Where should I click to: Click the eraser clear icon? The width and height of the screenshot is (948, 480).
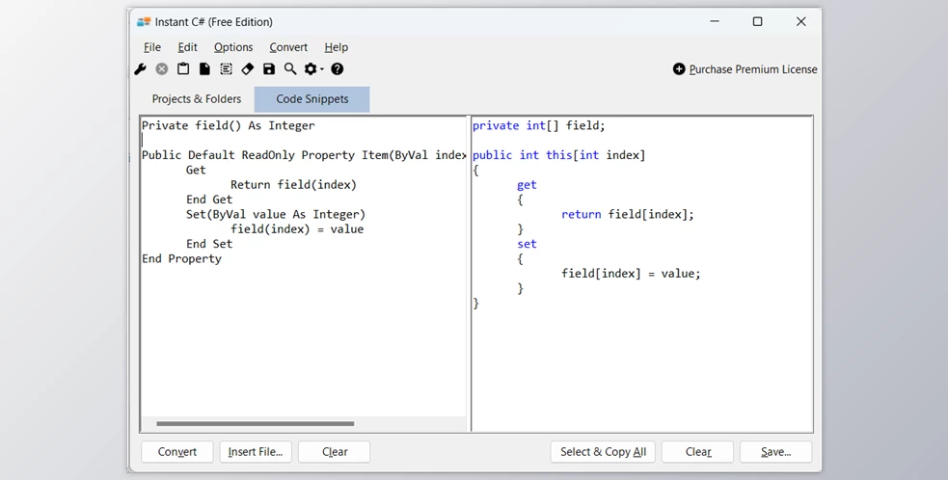pos(247,69)
